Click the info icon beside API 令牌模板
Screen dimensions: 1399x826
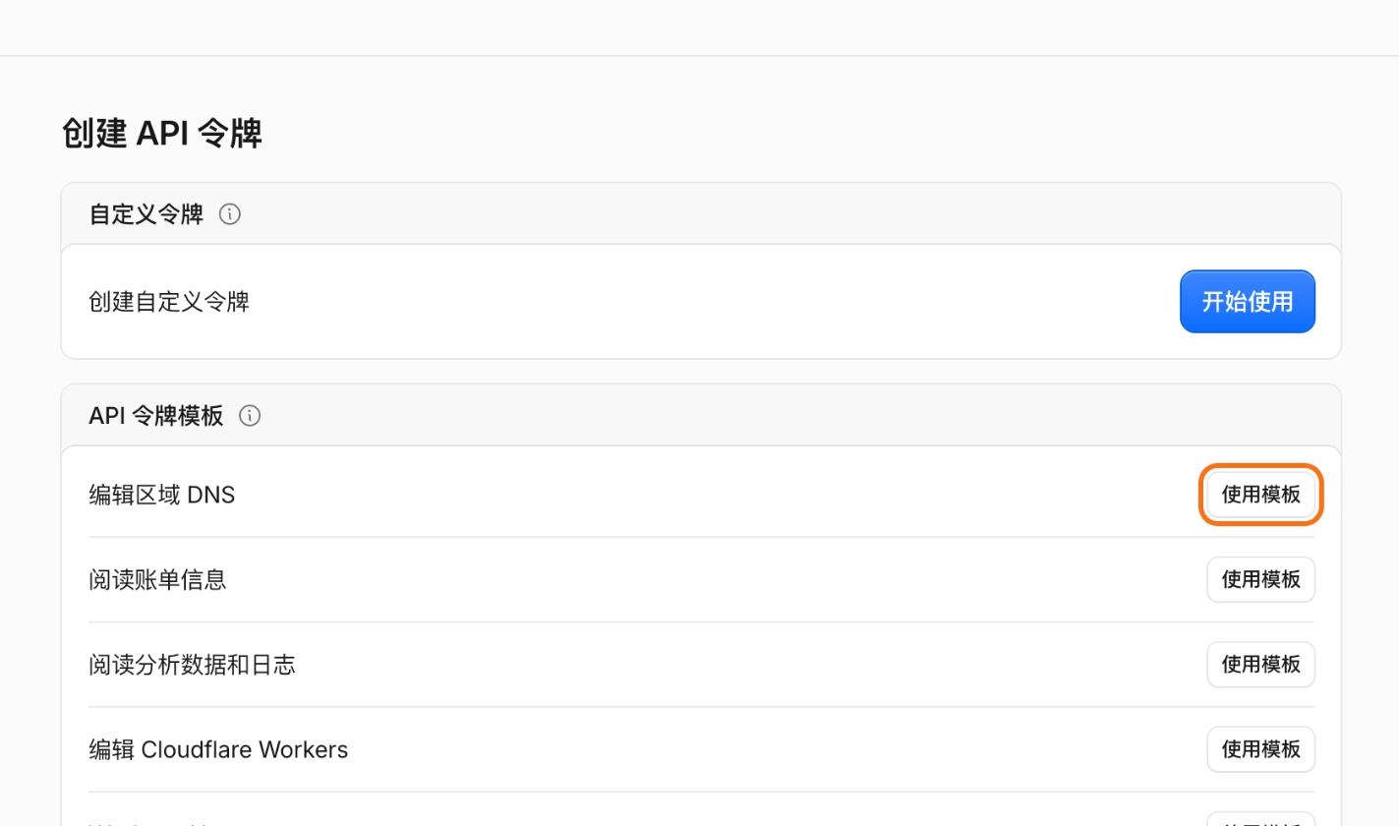tap(251, 416)
